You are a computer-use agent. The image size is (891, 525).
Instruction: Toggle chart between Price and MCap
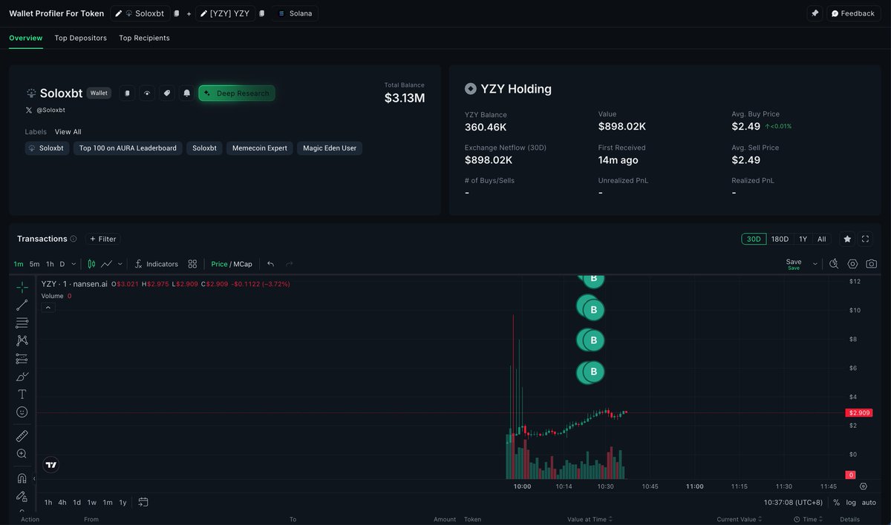tap(232, 264)
